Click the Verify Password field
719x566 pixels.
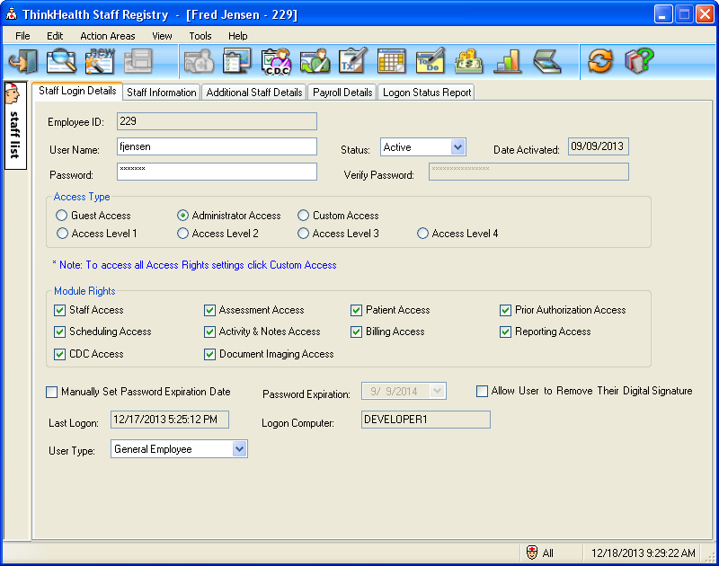click(x=528, y=172)
